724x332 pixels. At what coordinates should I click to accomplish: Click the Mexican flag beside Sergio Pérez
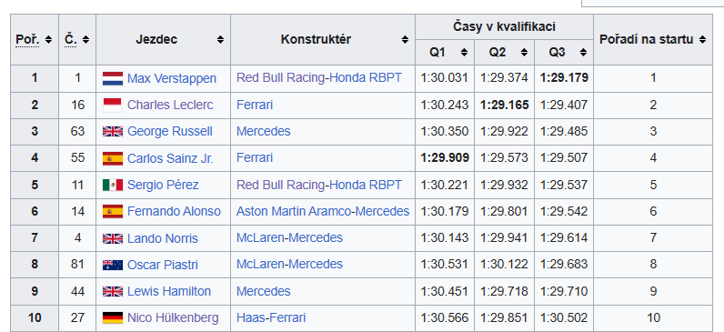tap(113, 186)
